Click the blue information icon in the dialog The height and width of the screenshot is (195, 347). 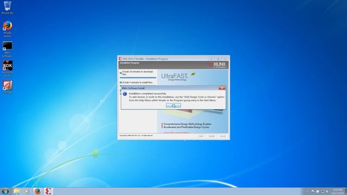tap(125, 94)
